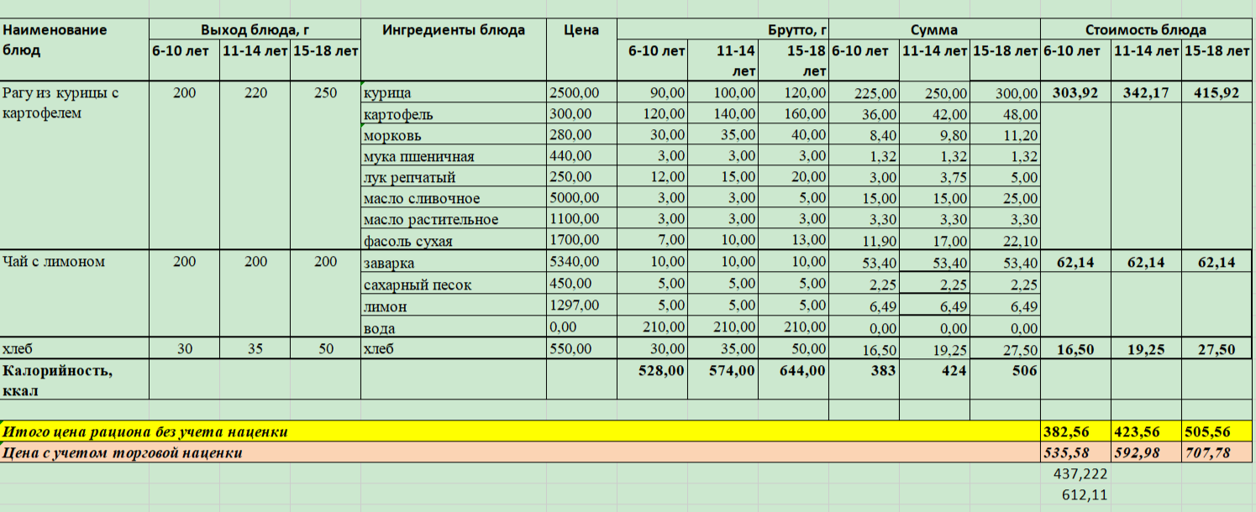Click the cell containing 437,222
Image resolution: width=1256 pixels, height=512 pixels.
pyautogui.click(x=1075, y=474)
